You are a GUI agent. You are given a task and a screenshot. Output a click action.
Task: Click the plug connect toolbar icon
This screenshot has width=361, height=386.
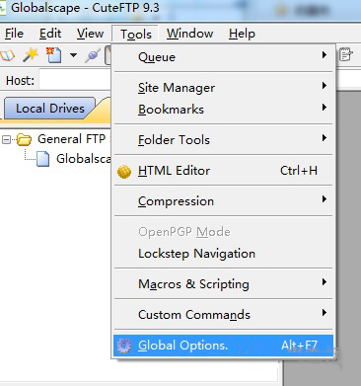(x=93, y=55)
